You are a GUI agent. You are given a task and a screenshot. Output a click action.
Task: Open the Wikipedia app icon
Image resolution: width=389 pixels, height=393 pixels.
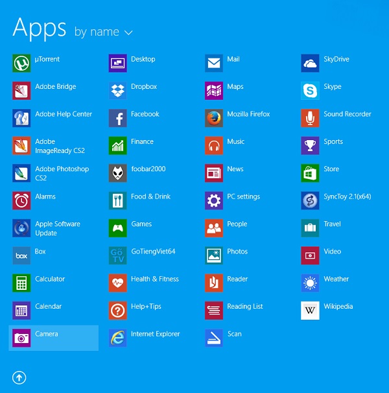pos(310,311)
